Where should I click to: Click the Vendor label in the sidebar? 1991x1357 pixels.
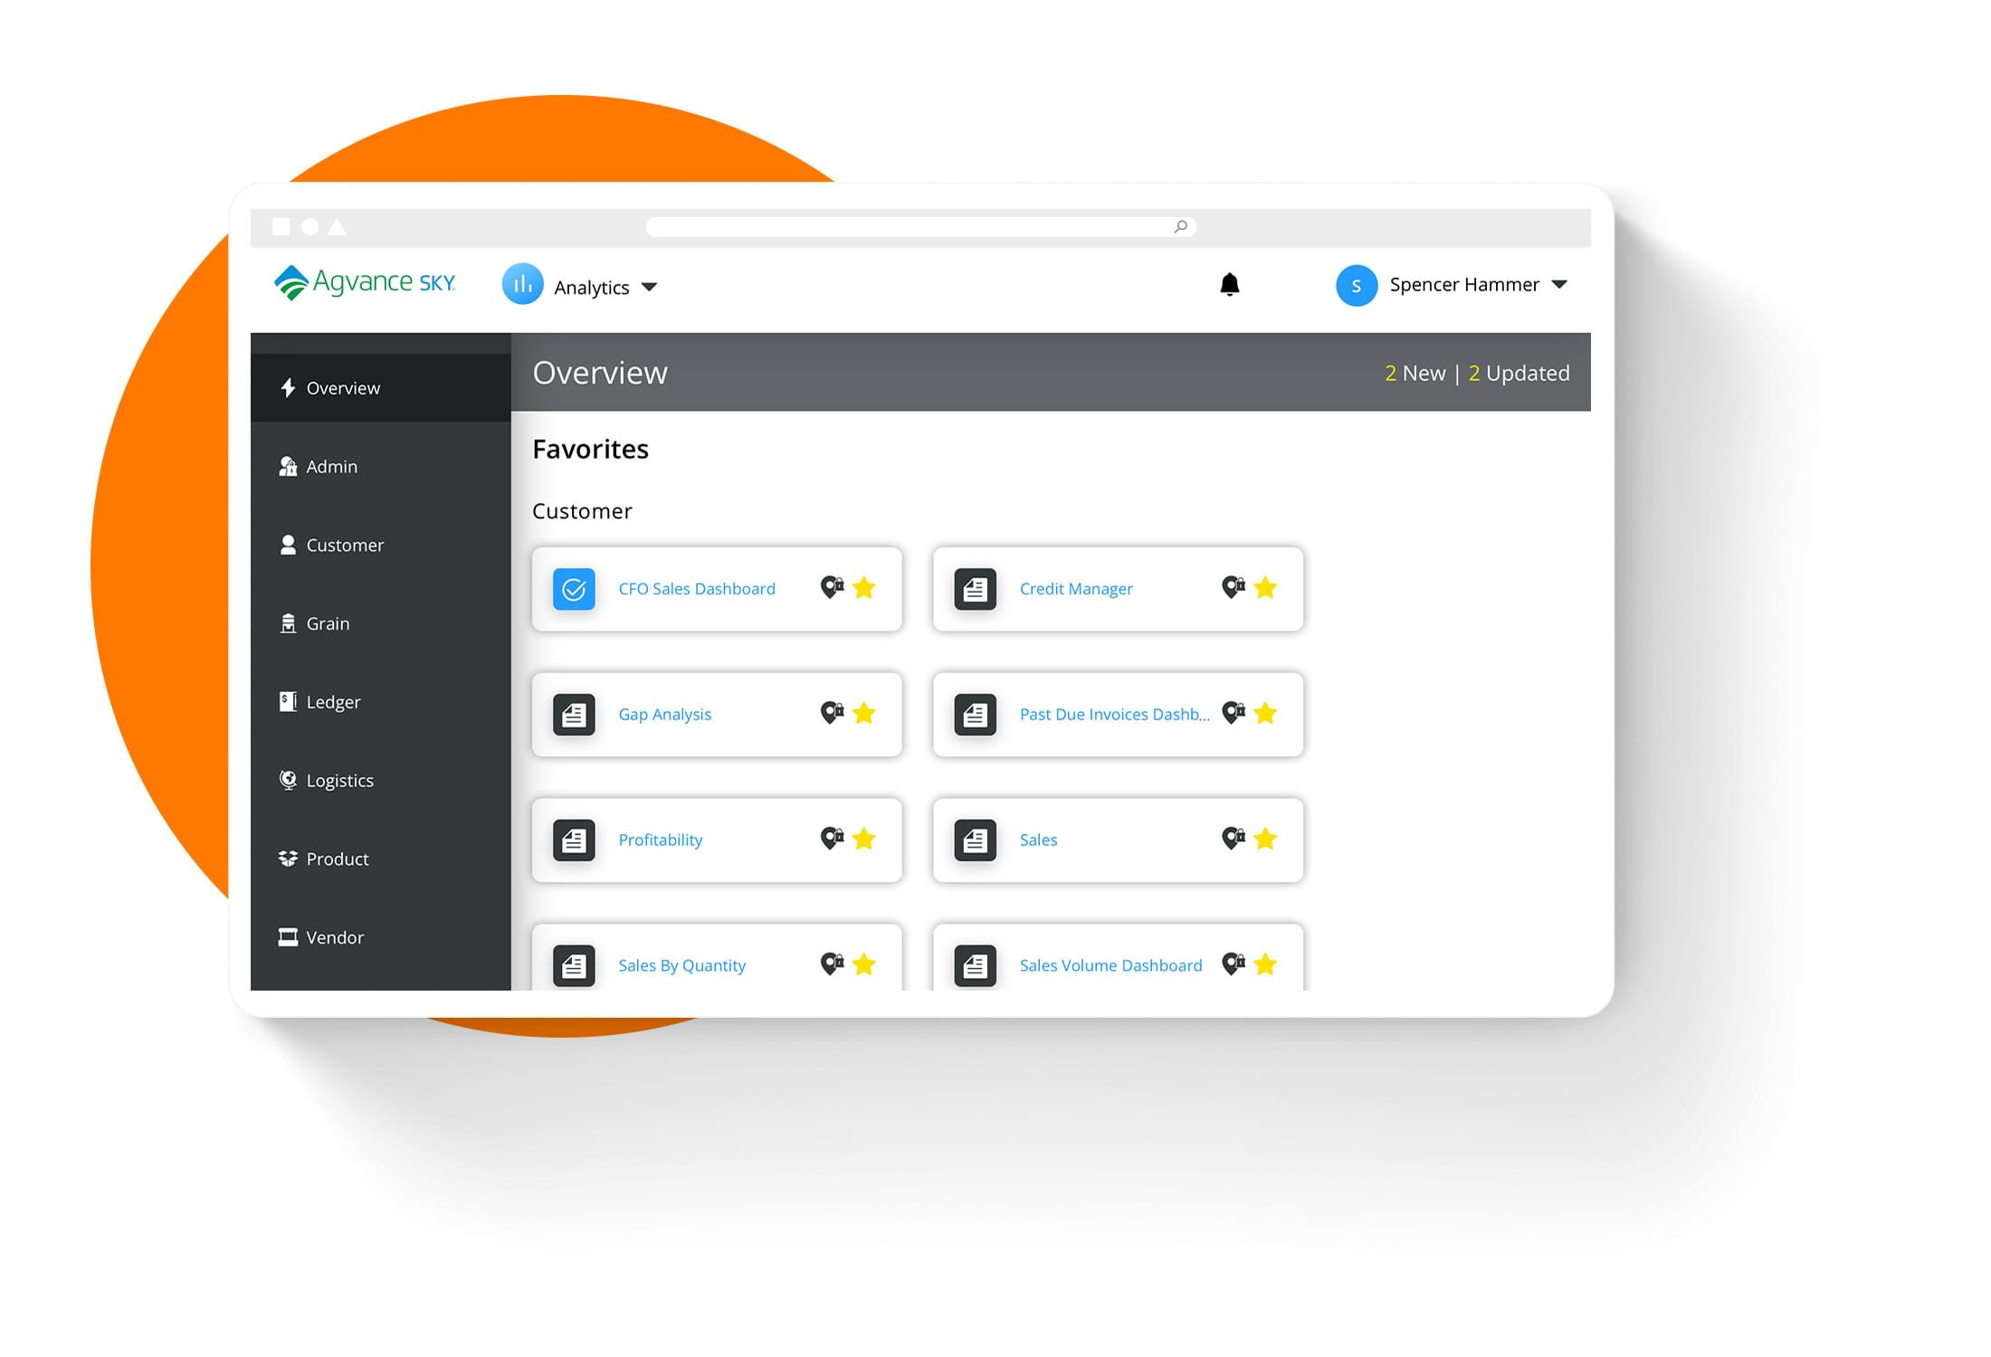(335, 938)
